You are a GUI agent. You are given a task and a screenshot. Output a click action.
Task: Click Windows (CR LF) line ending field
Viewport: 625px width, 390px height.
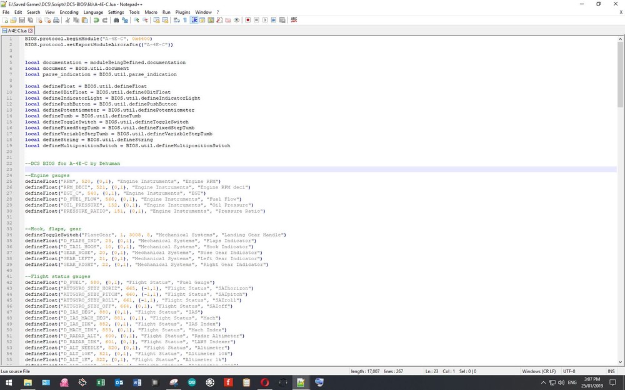539,371
